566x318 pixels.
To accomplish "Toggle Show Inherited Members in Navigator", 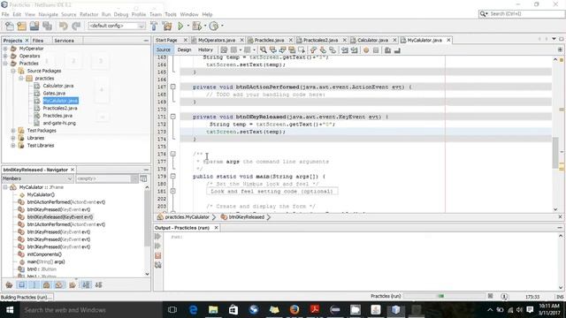I will pos(9,284).
